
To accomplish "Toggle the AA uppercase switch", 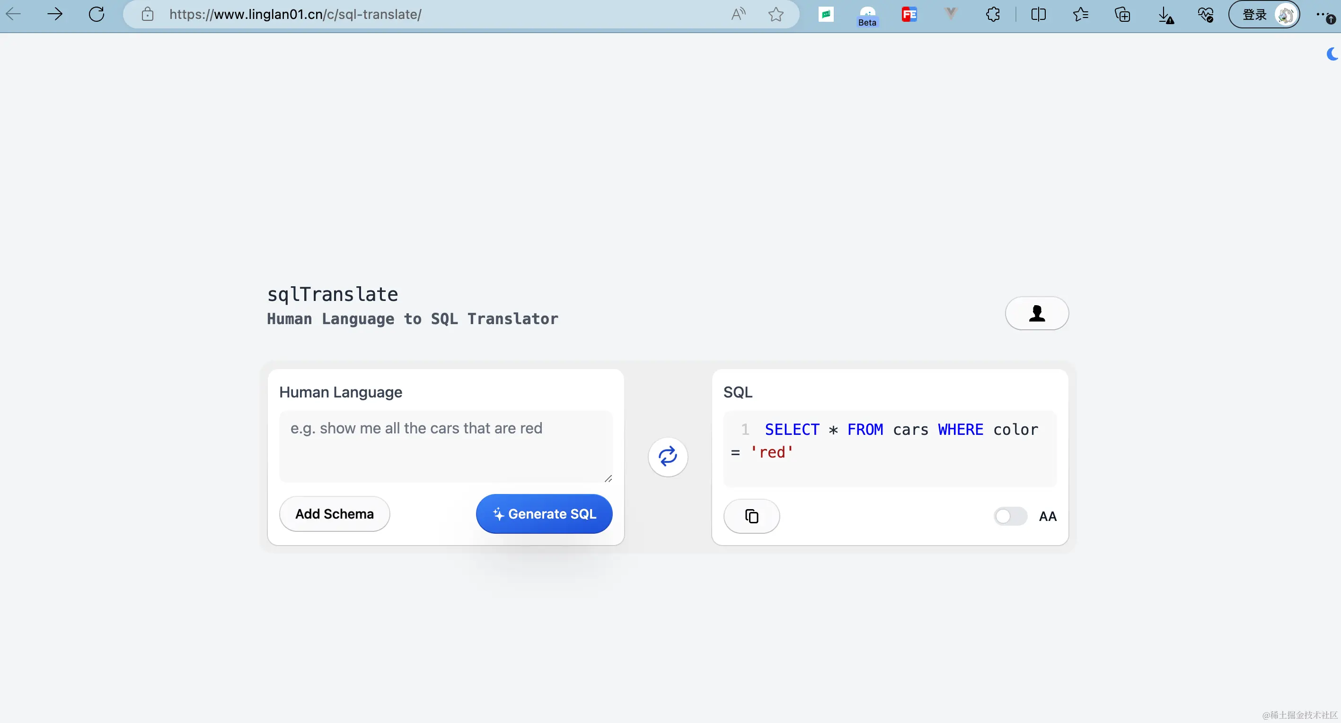I will coord(1010,516).
